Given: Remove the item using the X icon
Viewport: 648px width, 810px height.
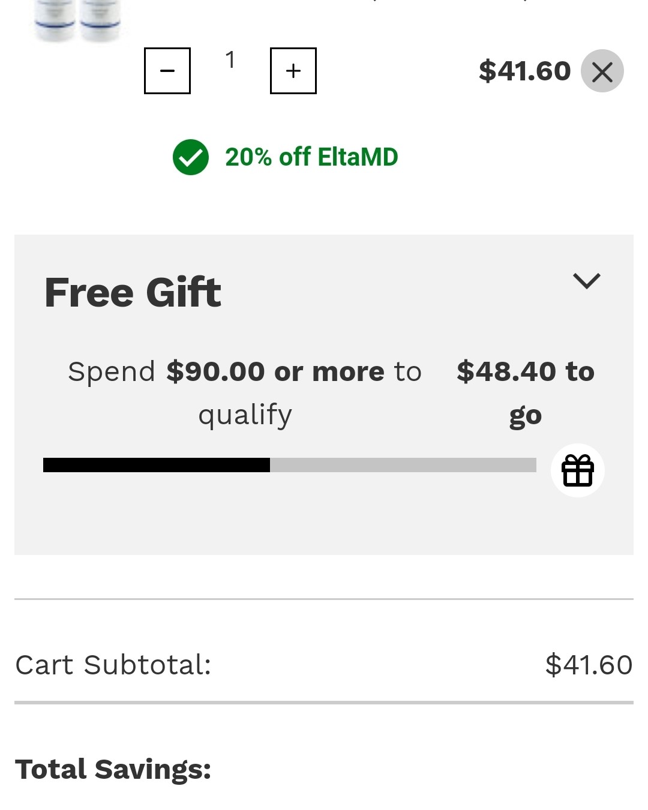Looking at the screenshot, I should (x=602, y=71).
